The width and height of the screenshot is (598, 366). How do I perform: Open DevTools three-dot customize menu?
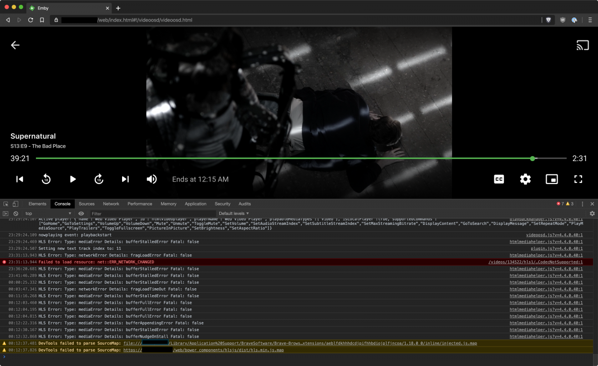click(x=582, y=204)
